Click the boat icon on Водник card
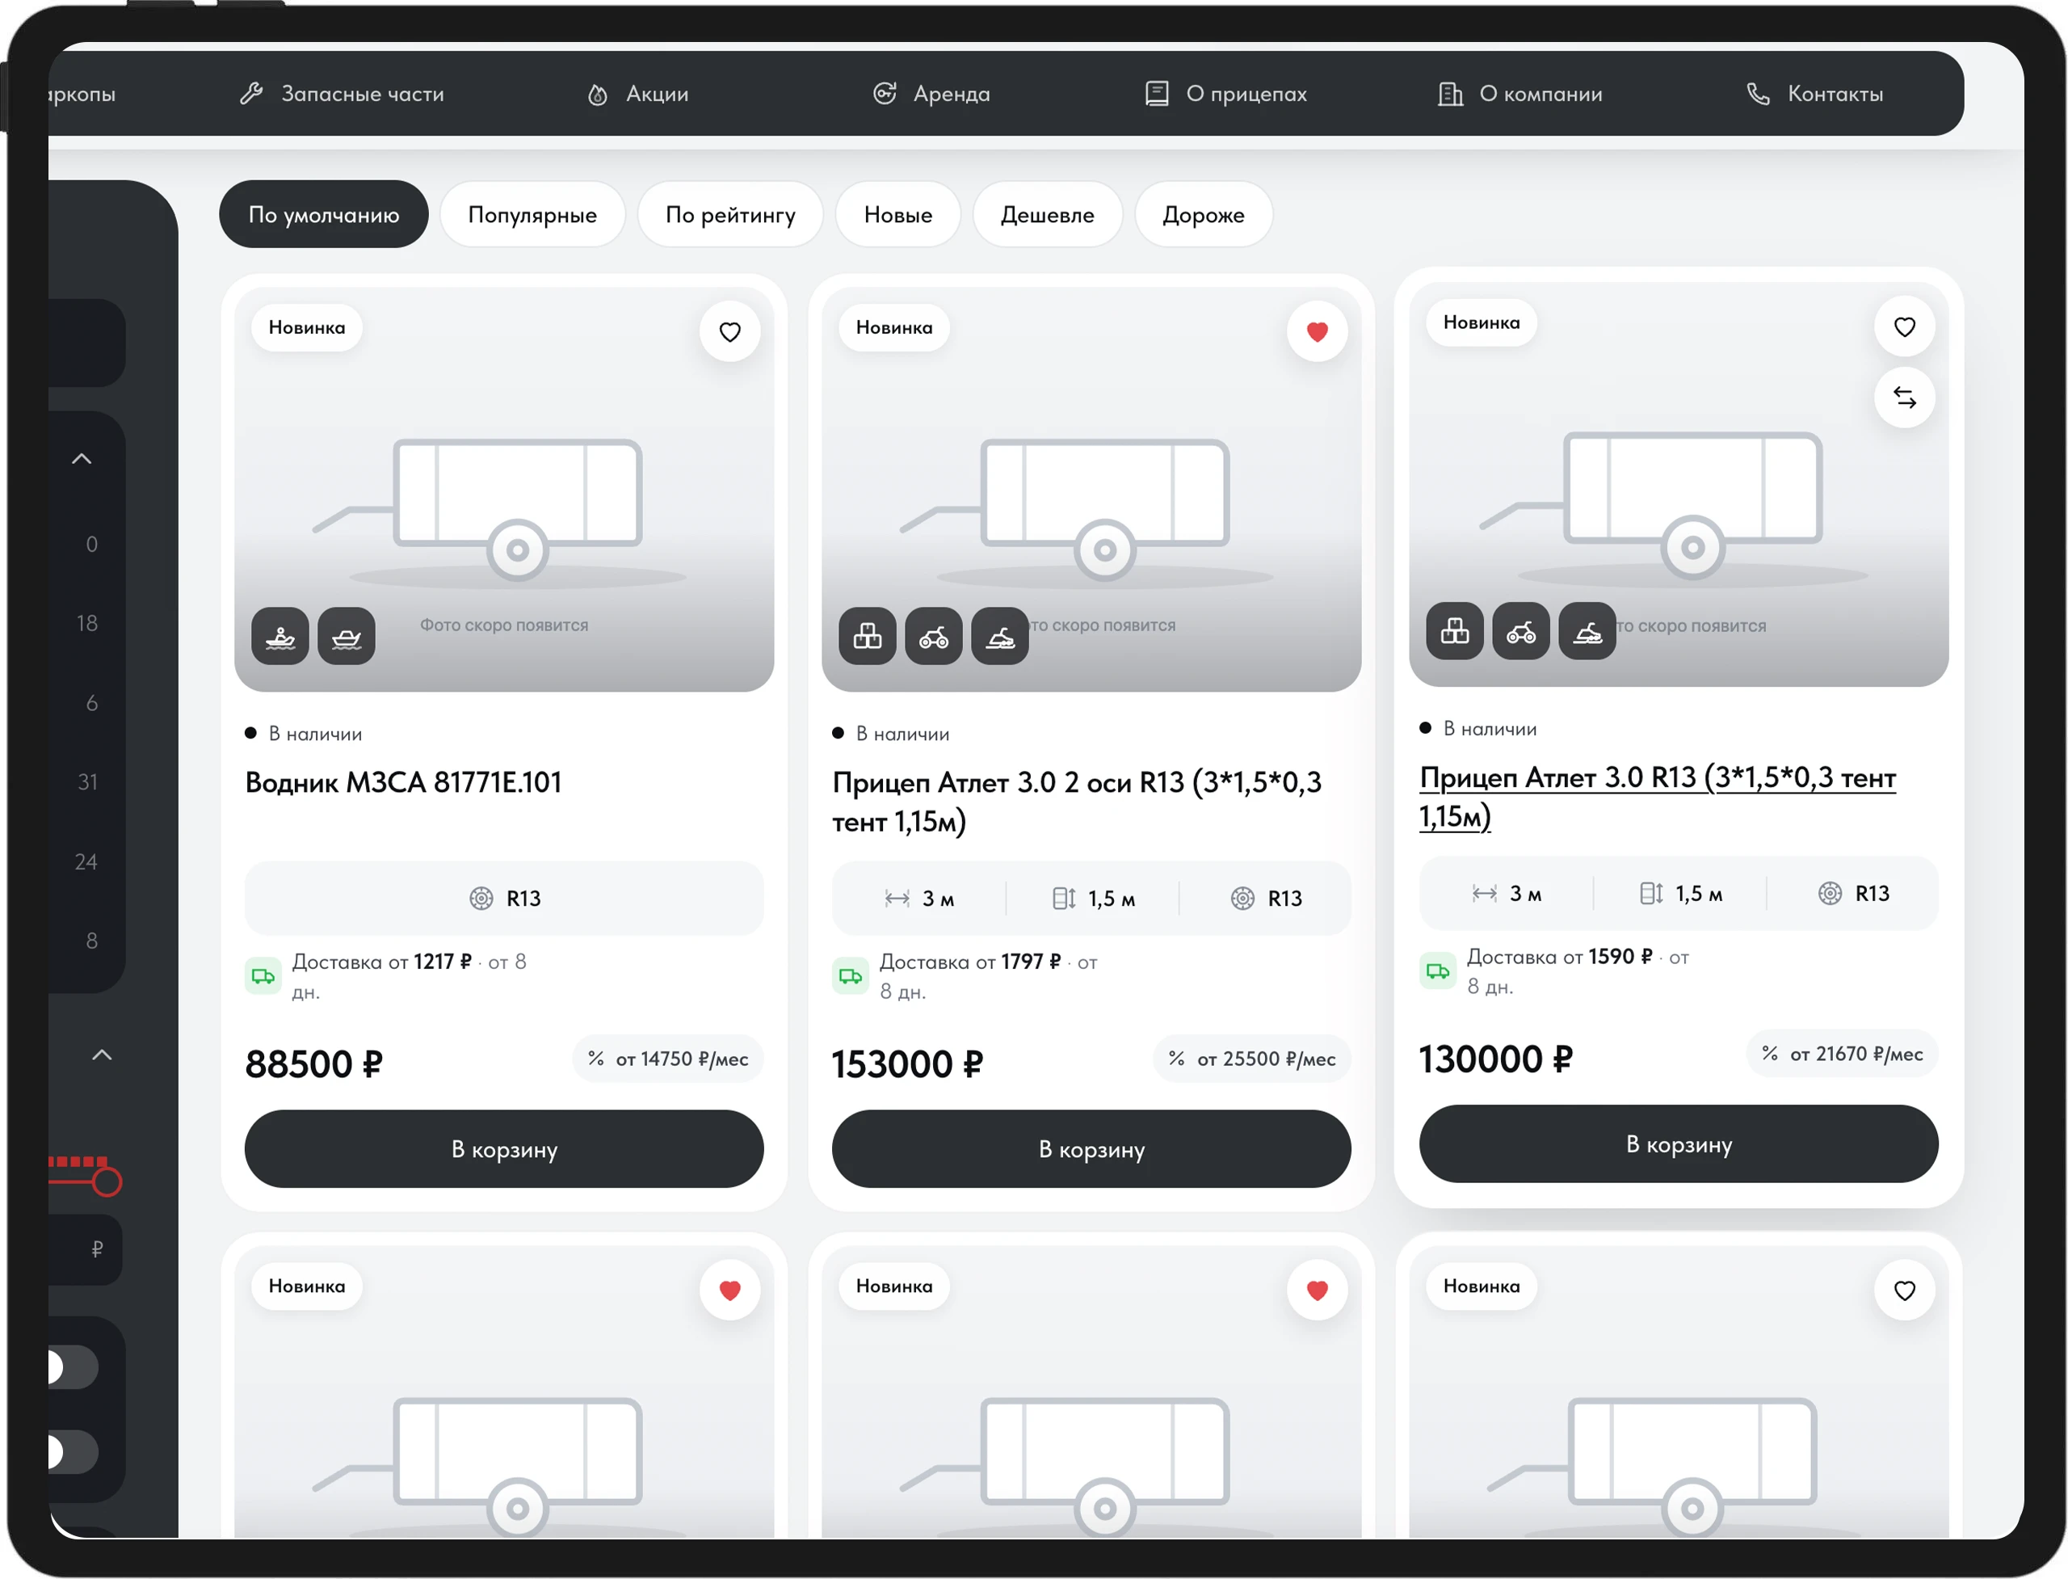 click(280, 636)
